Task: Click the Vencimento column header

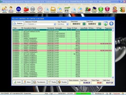Action: click(x=51, y=28)
